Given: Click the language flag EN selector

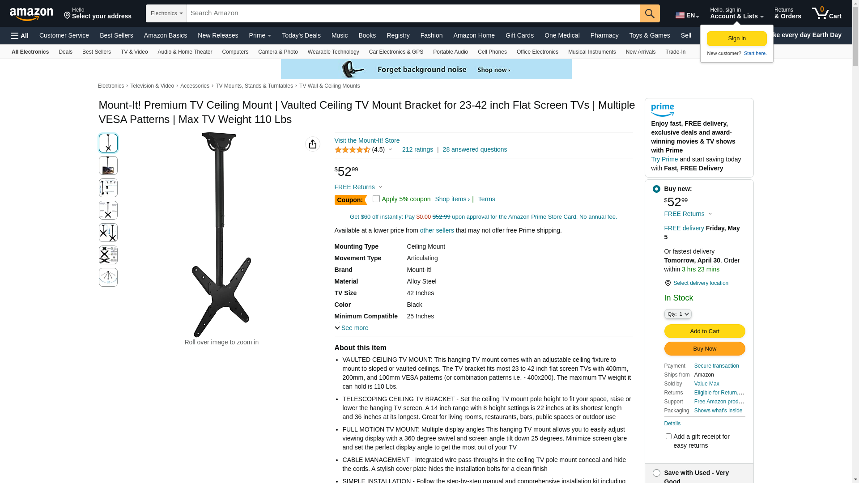Looking at the screenshot, I should pyautogui.click(x=687, y=15).
